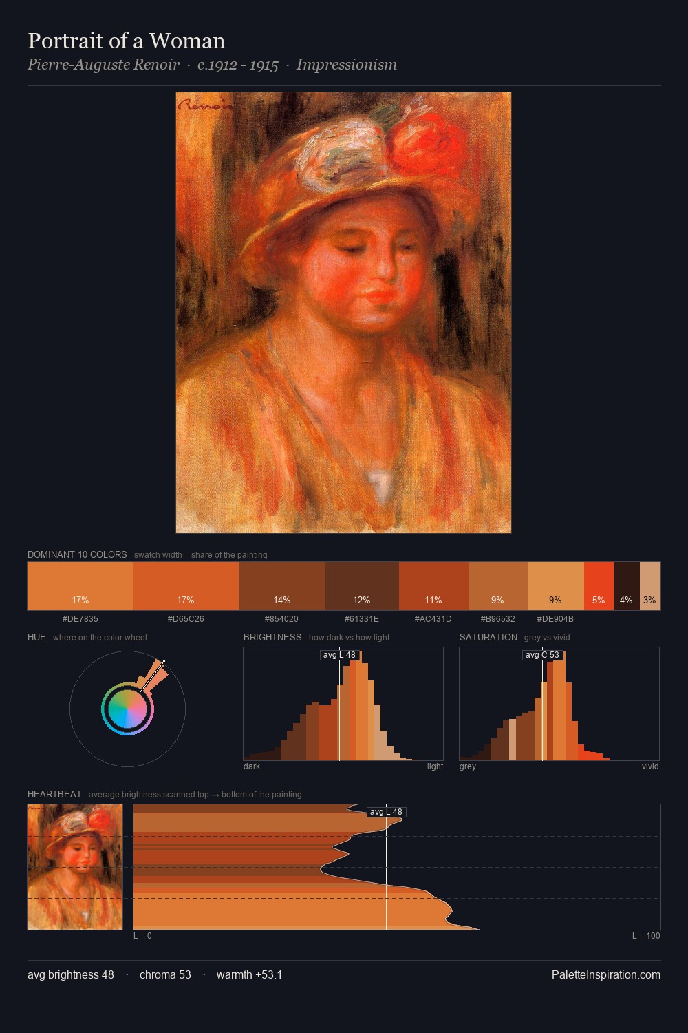Click the 'DOMINANT 10 COLORS' heading
Screen dimensions: 688x1033
(x=77, y=554)
